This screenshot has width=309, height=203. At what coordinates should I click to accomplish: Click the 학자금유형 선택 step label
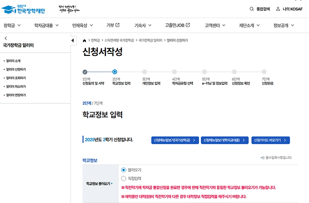pyautogui.click(x=183, y=83)
